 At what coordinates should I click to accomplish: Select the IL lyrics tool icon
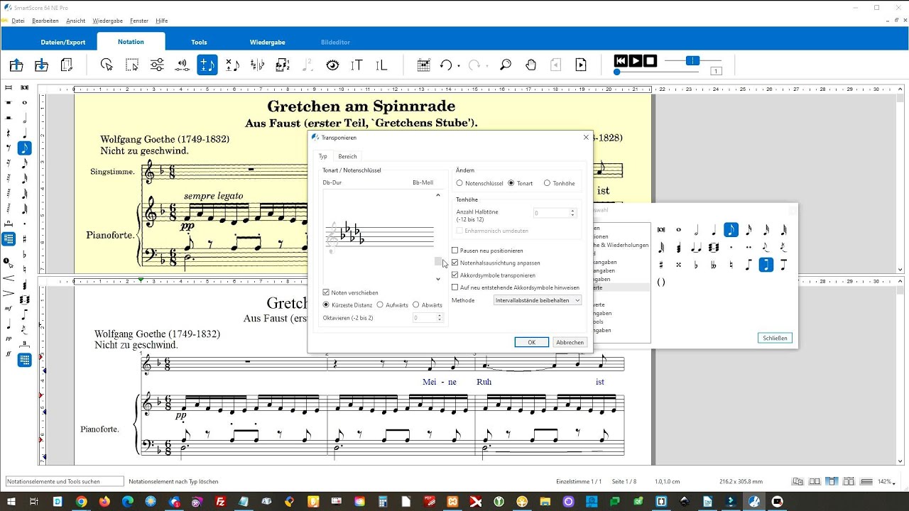coord(381,65)
